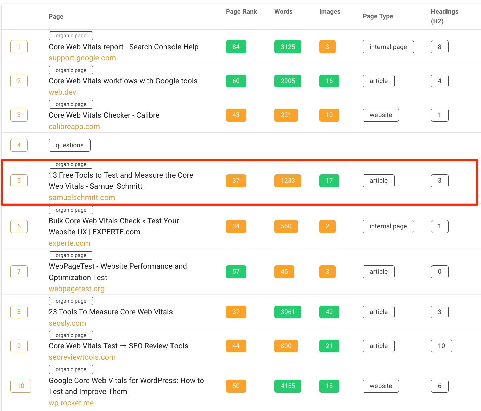Open the support.google.com link
This screenshot has height=411, width=481.
pos(82,58)
